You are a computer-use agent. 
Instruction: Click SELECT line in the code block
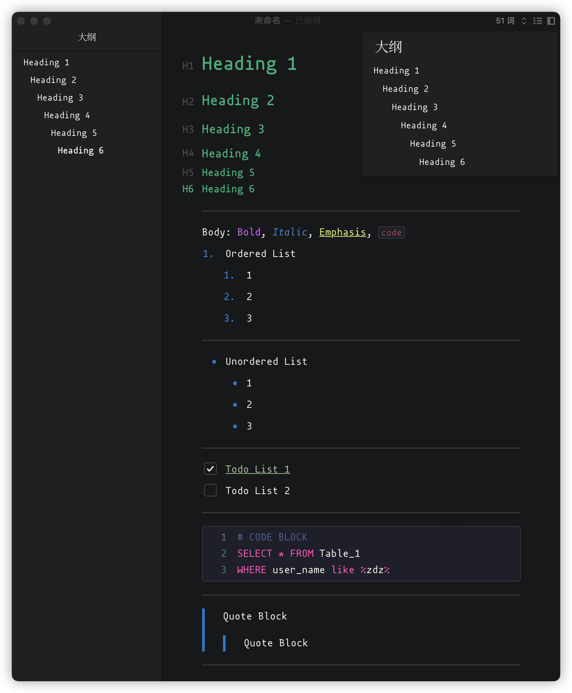coord(298,554)
